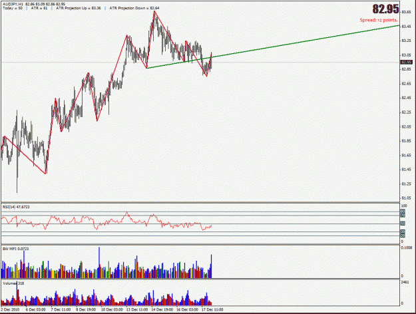
Task: Select the grey horizontal current price line
Action: pos(200,63)
